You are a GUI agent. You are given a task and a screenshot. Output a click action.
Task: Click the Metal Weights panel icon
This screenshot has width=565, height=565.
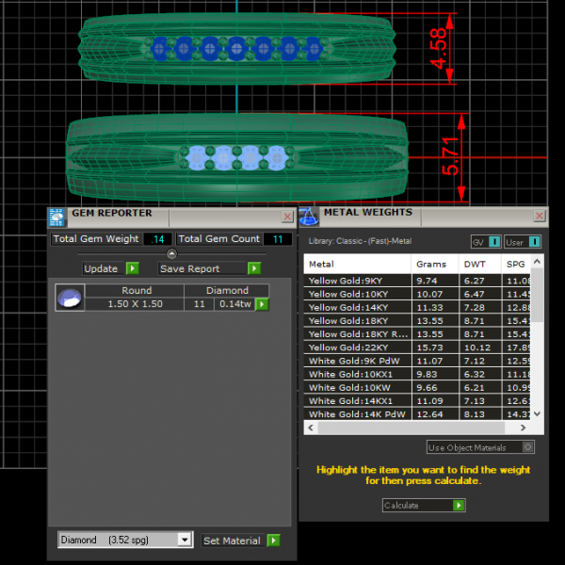[308, 216]
